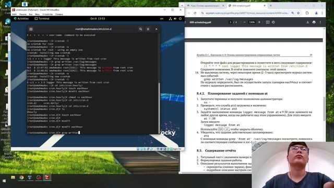Image resolution: width=334 pixels, height=188 pixels.
Task: Open Chrome extensions puzzle icon
Action: coord(307,13)
